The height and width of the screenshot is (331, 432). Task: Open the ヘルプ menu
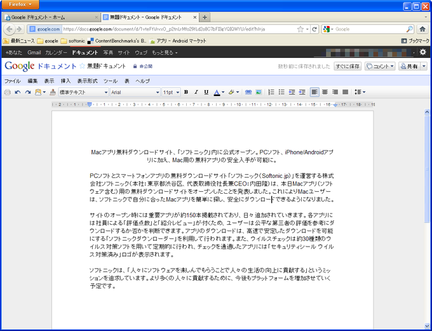tap(142, 81)
